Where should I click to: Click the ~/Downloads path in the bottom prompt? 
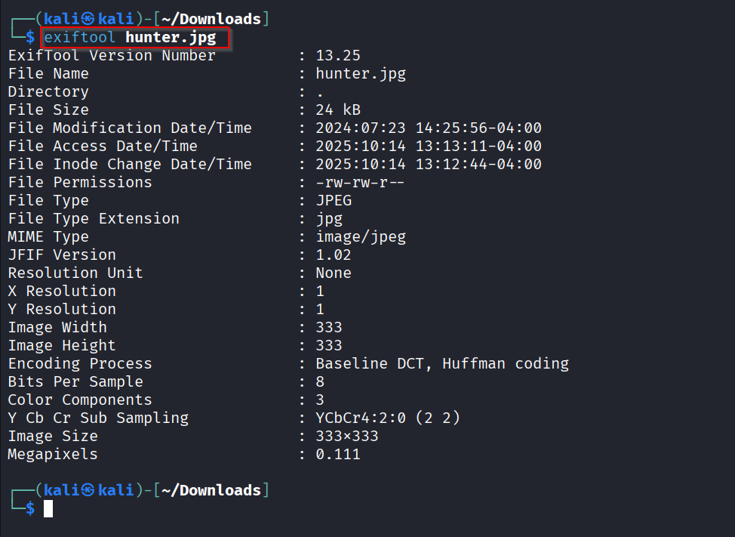(x=211, y=490)
